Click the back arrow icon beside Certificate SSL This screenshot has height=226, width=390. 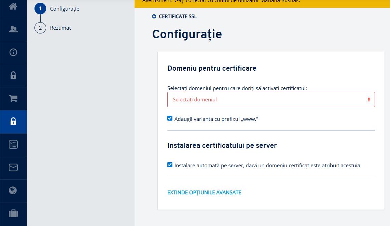coord(154,16)
